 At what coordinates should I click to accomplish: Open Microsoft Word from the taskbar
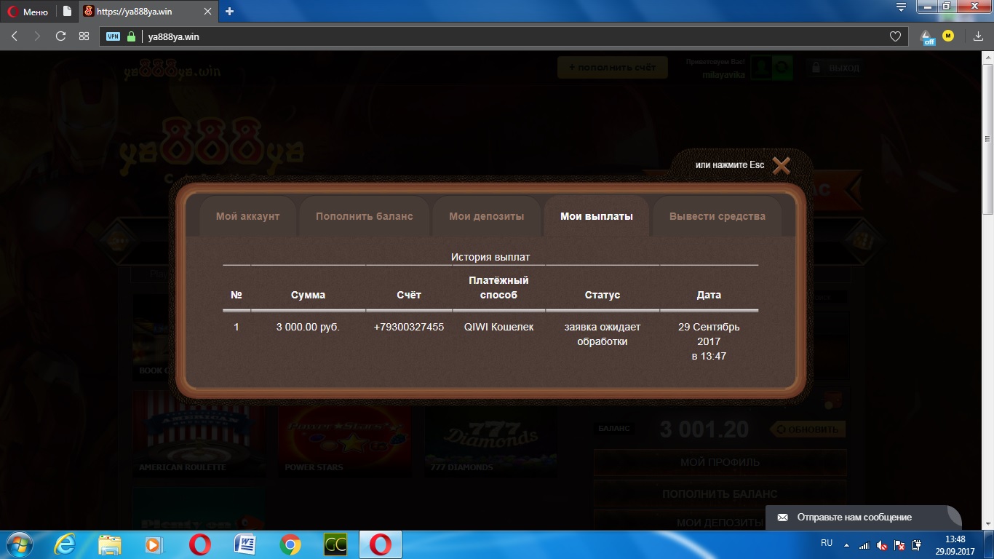coord(245,544)
